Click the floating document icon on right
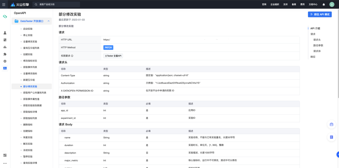 coord(331,137)
